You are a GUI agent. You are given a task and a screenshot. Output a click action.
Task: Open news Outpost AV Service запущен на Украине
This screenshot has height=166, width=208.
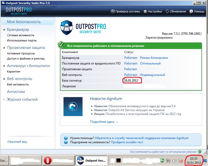tap(136, 110)
